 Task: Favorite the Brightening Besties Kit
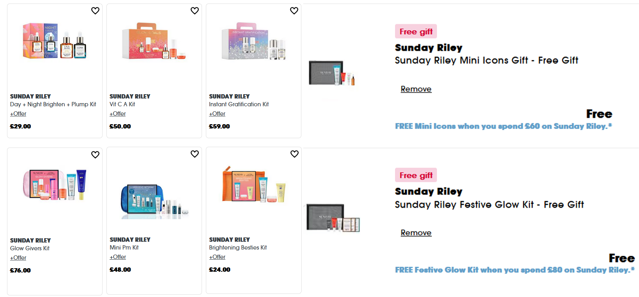pyautogui.click(x=294, y=154)
